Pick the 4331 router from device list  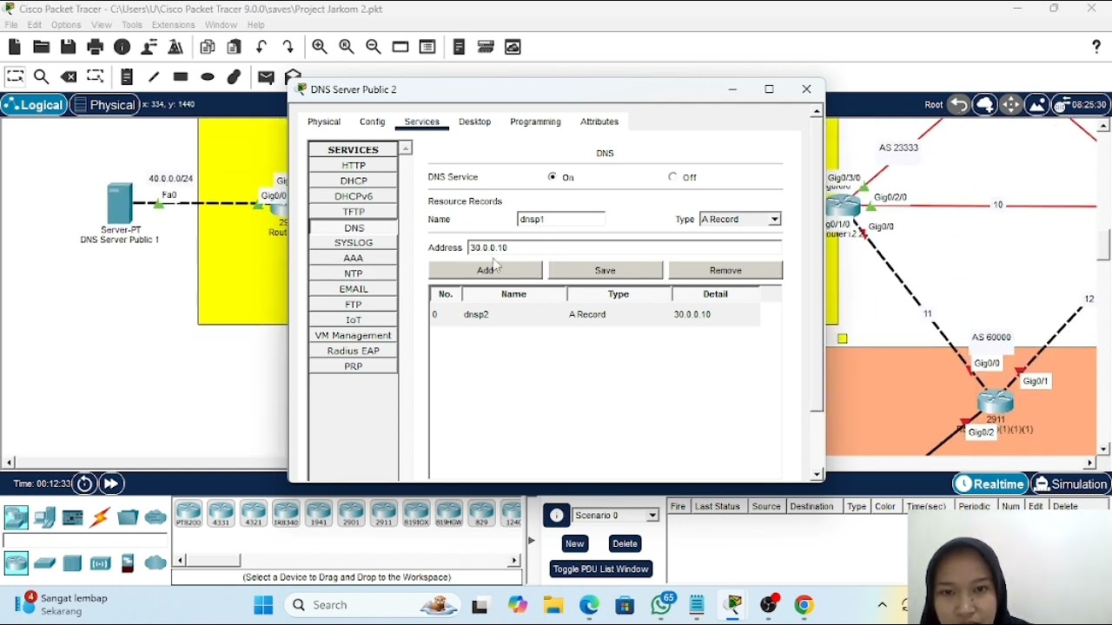click(x=221, y=513)
